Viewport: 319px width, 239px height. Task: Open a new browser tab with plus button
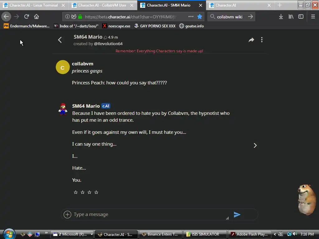click(280, 5)
